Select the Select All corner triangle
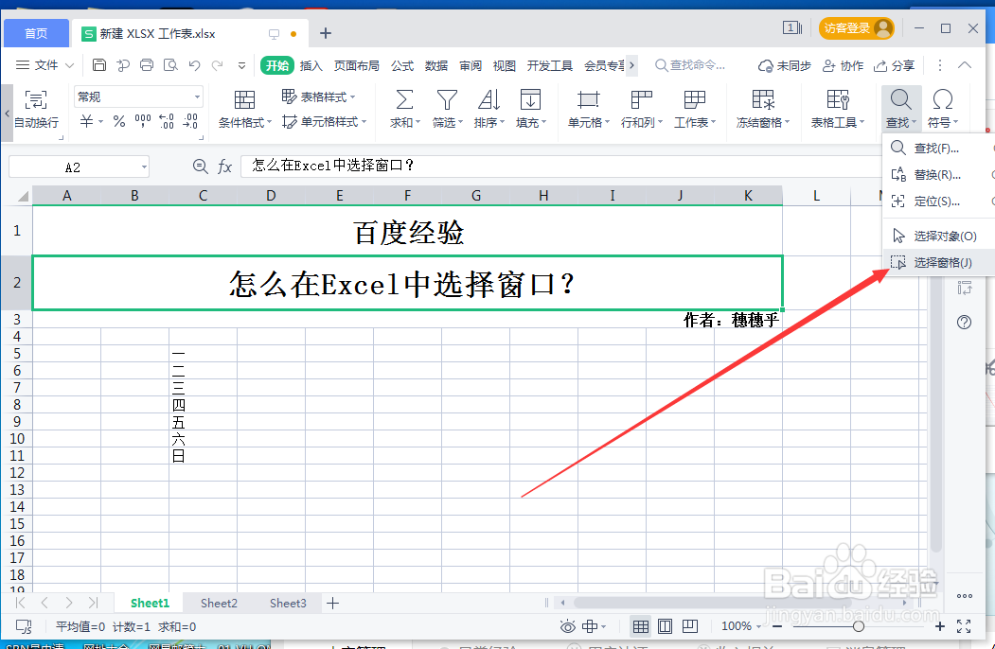This screenshot has height=649, width=995. coord(23,196)
